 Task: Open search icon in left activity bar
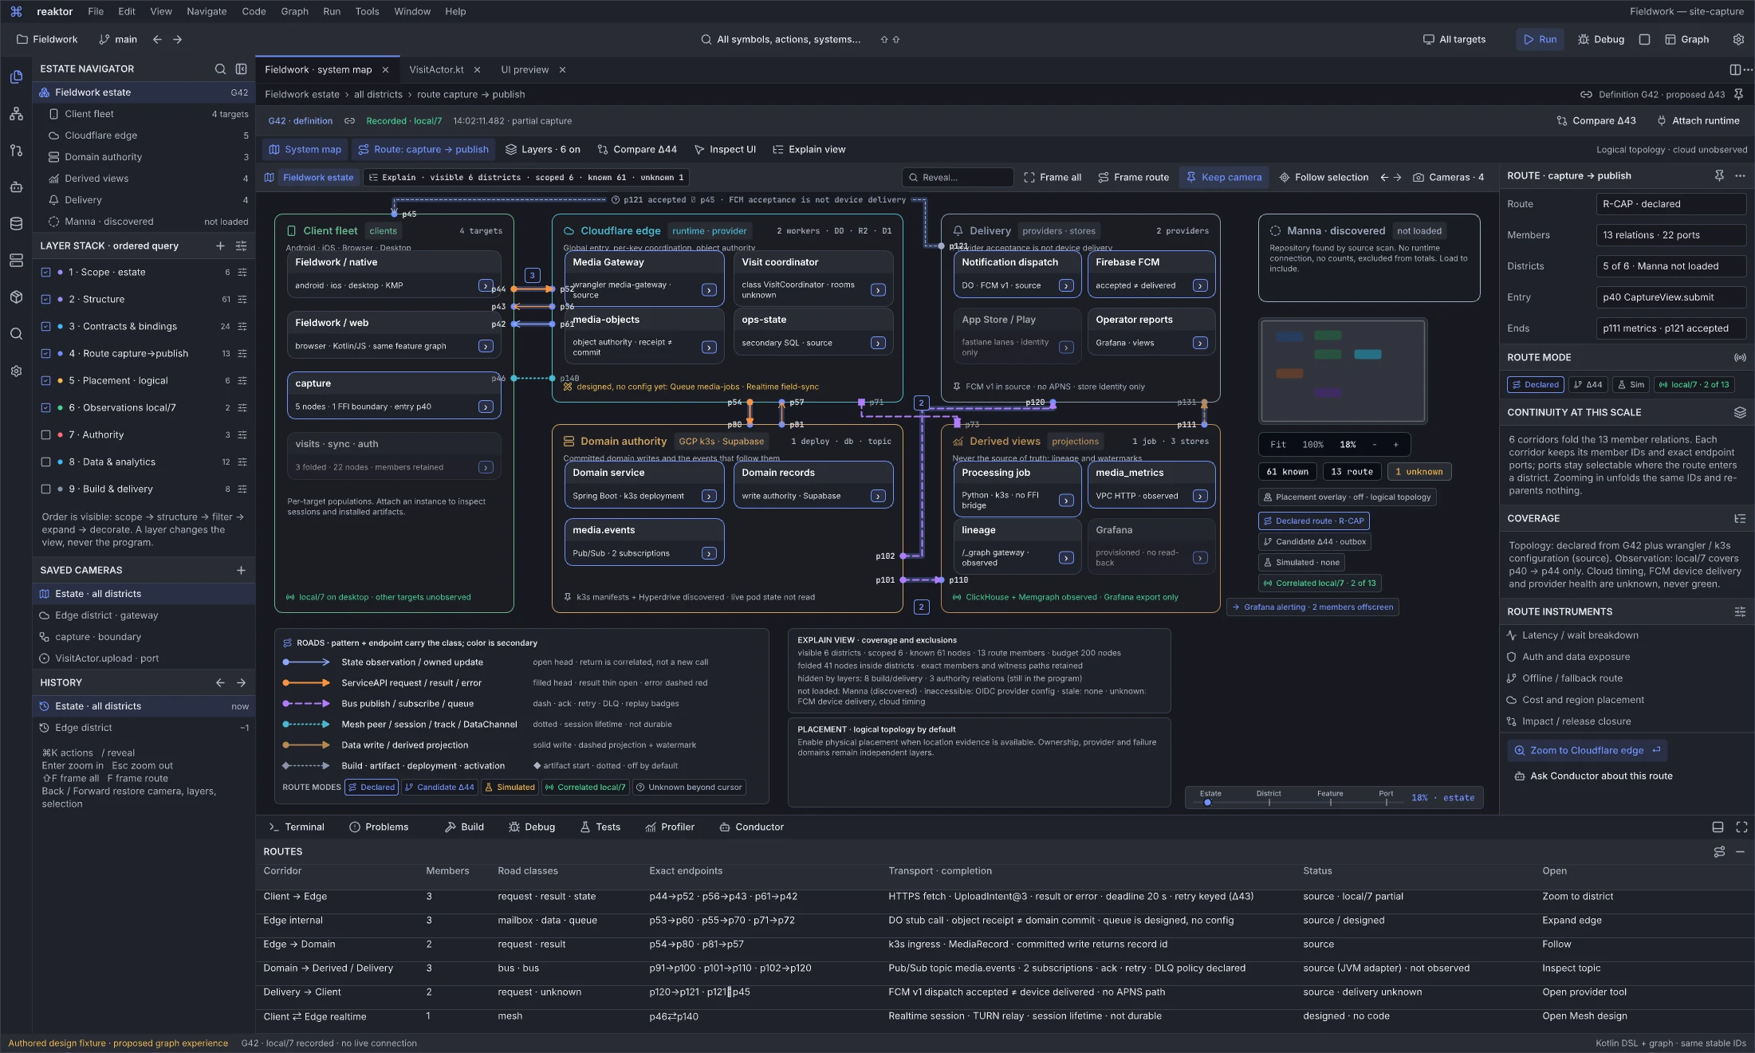[16, 333]
